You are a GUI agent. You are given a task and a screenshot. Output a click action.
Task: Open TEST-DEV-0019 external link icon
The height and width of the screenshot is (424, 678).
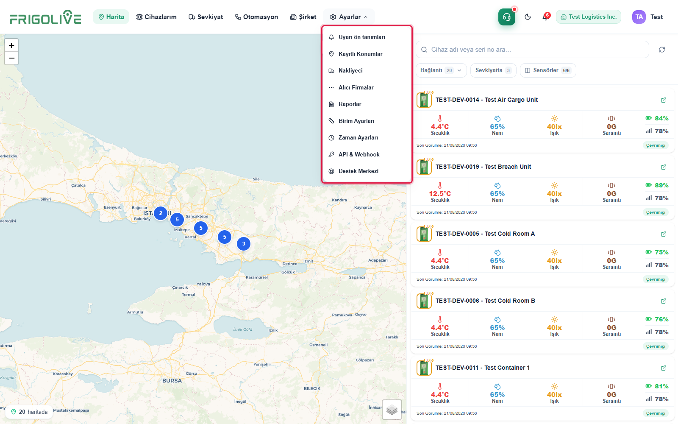(664, 167)
